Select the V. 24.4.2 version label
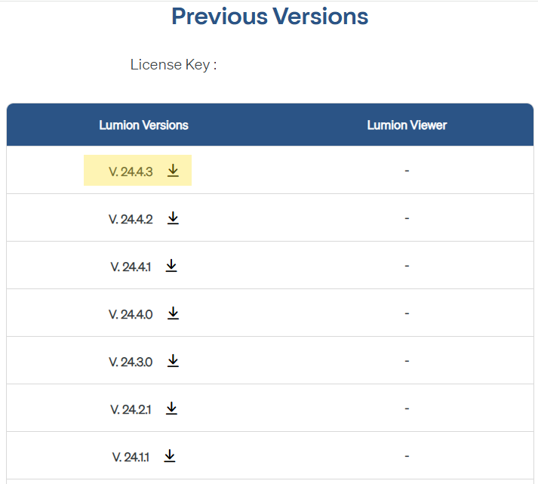Image resolution: width=538 pixels, height=484 pixels. click(x=131, y=219)
